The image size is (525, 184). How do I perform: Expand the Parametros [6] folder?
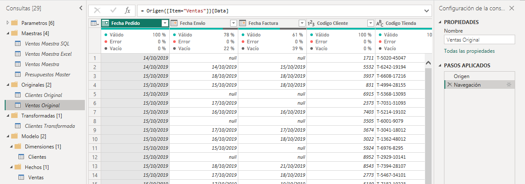pyautogui.click(x=7, y=23)
